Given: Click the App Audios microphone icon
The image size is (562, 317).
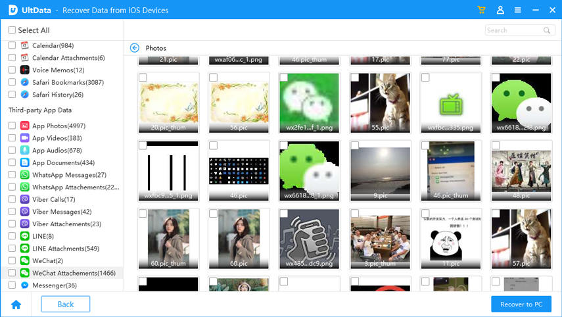Looking at the screenshot, I should 24,150.
